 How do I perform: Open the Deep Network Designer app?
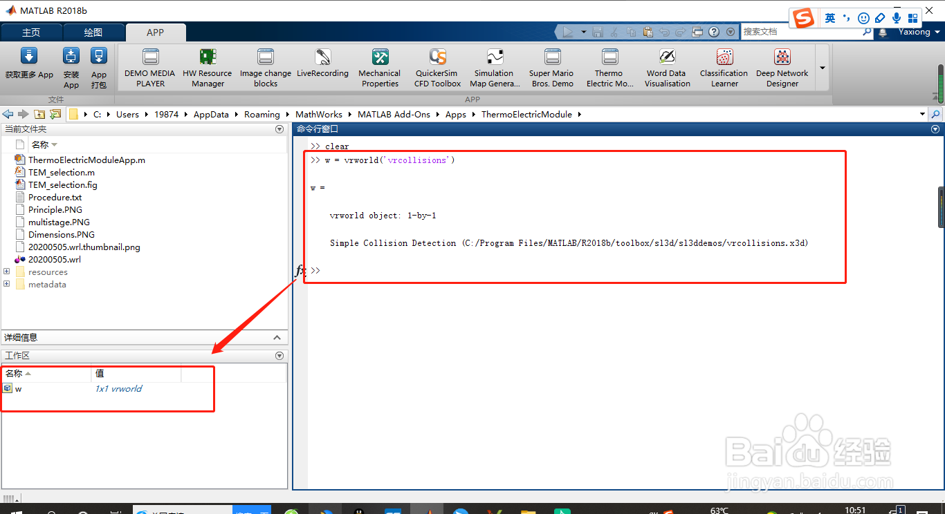point(782,68)
